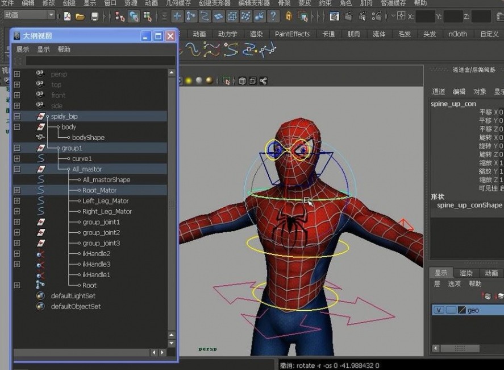Image resolution: width=504 pixels, height=370 pixels.
Task: Collapse the spidy_bip node
Action: tap(17, 116)
